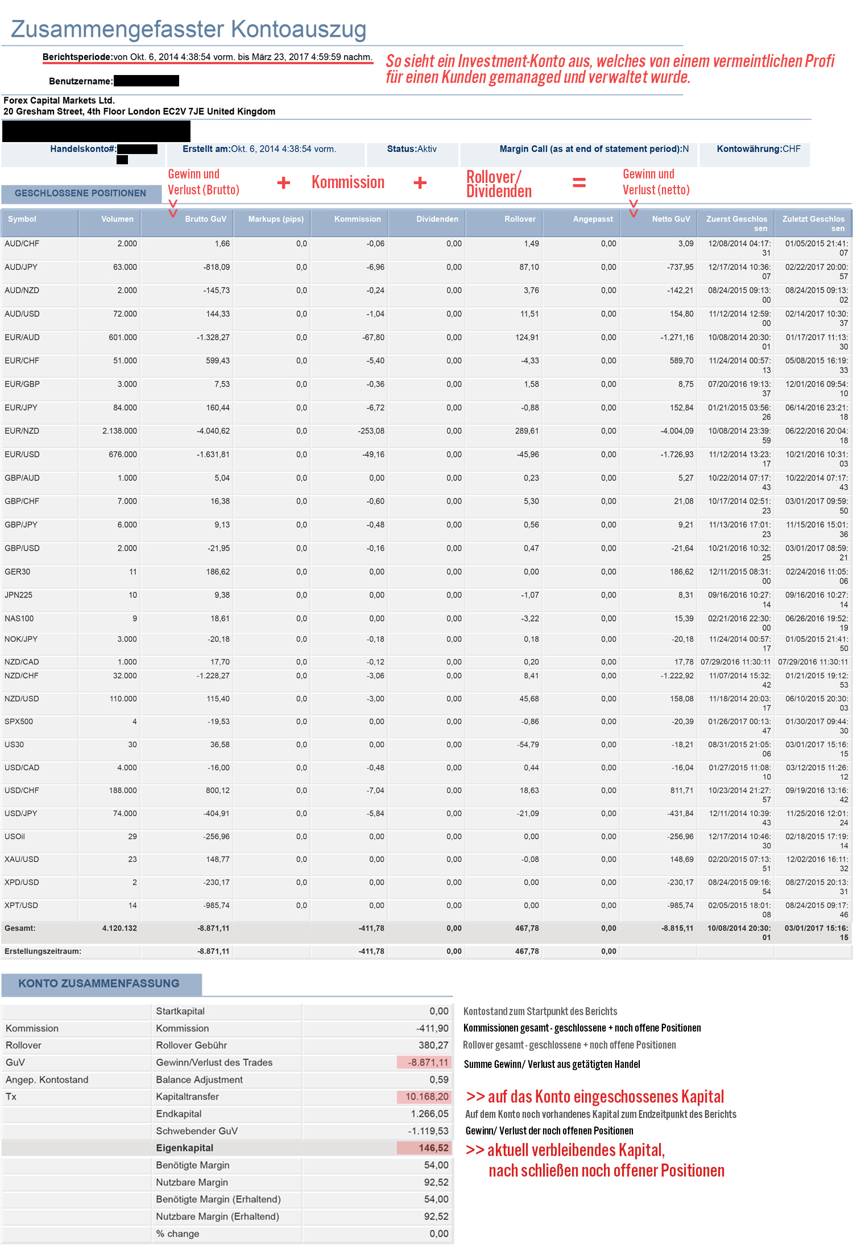Click the Schwebender GuV value -1.119,53
Screen dimensions: 853x1255
pyautogui.click(x=428, y=1131)
